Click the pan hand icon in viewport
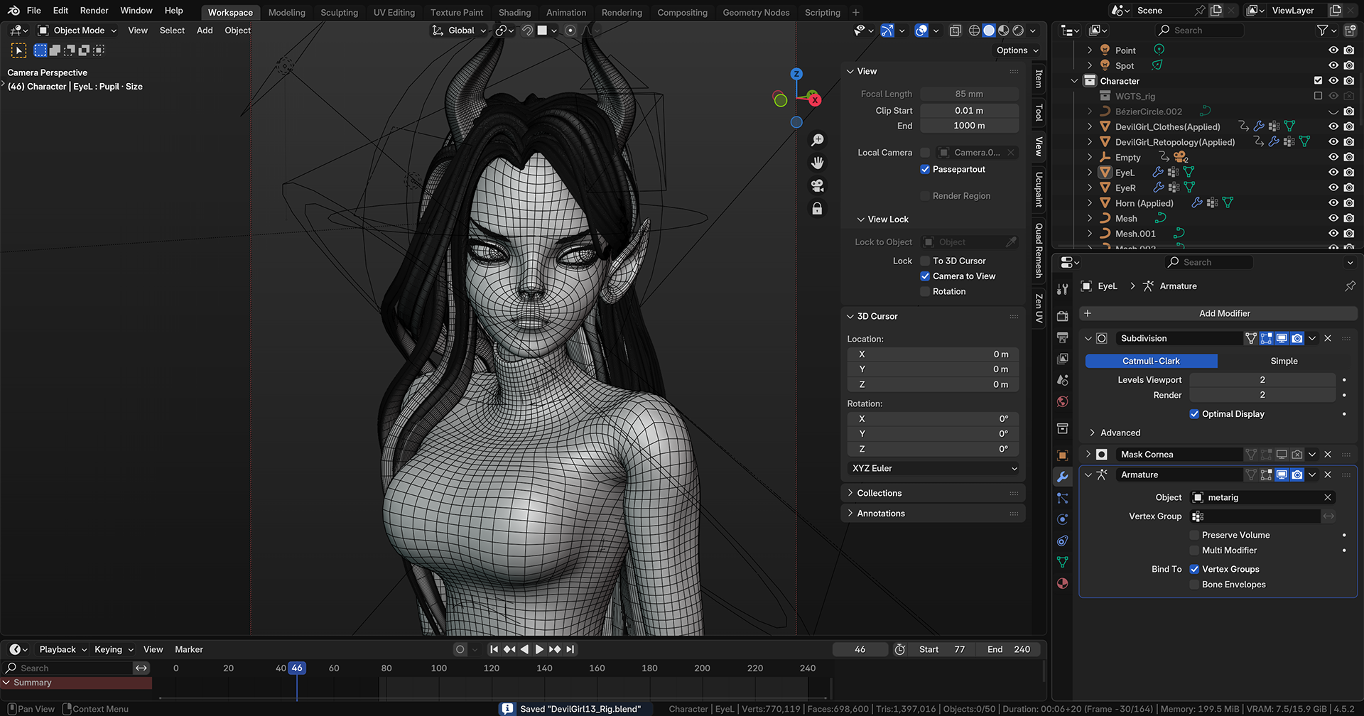Screen dimensions: 1364x716 (817, 163)
